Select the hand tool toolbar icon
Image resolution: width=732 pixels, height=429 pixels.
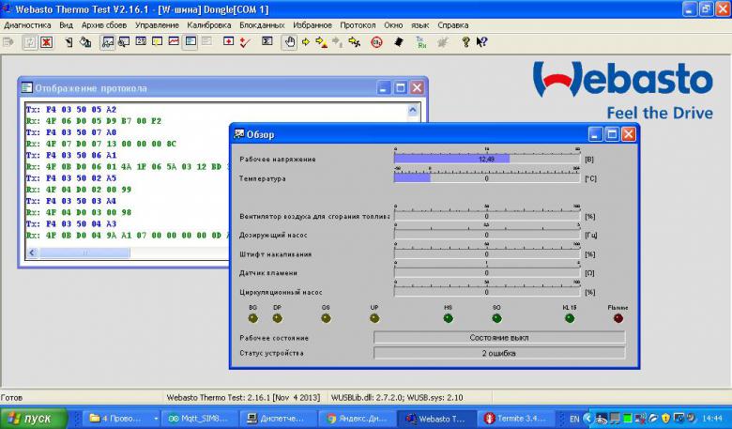[289, 42]
